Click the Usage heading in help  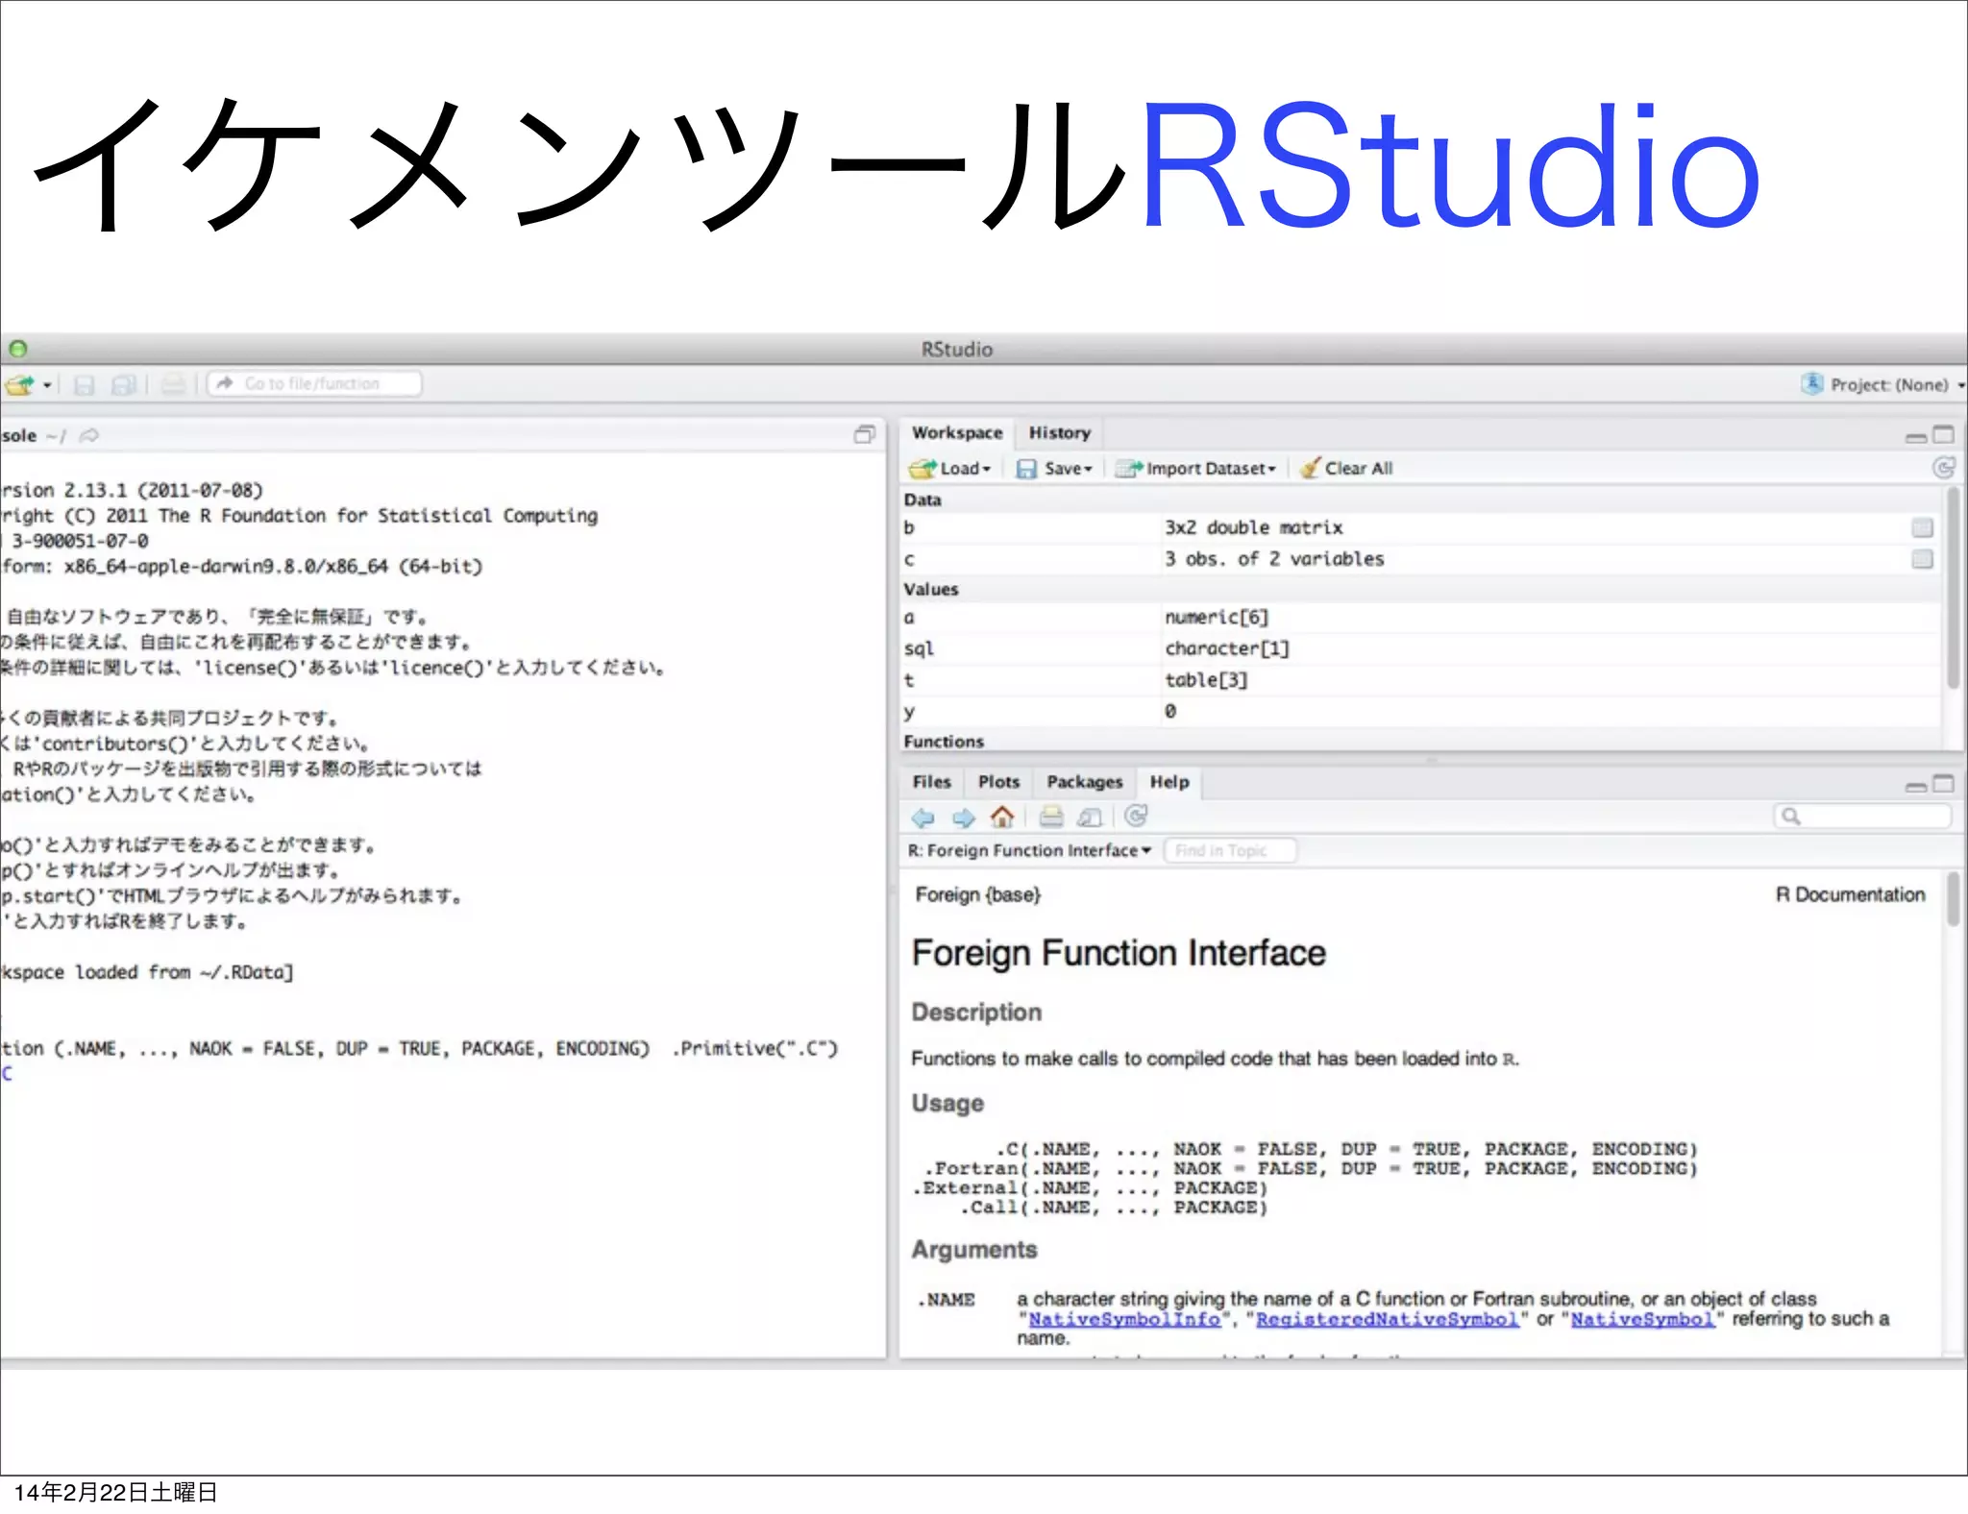point(947,1104)
